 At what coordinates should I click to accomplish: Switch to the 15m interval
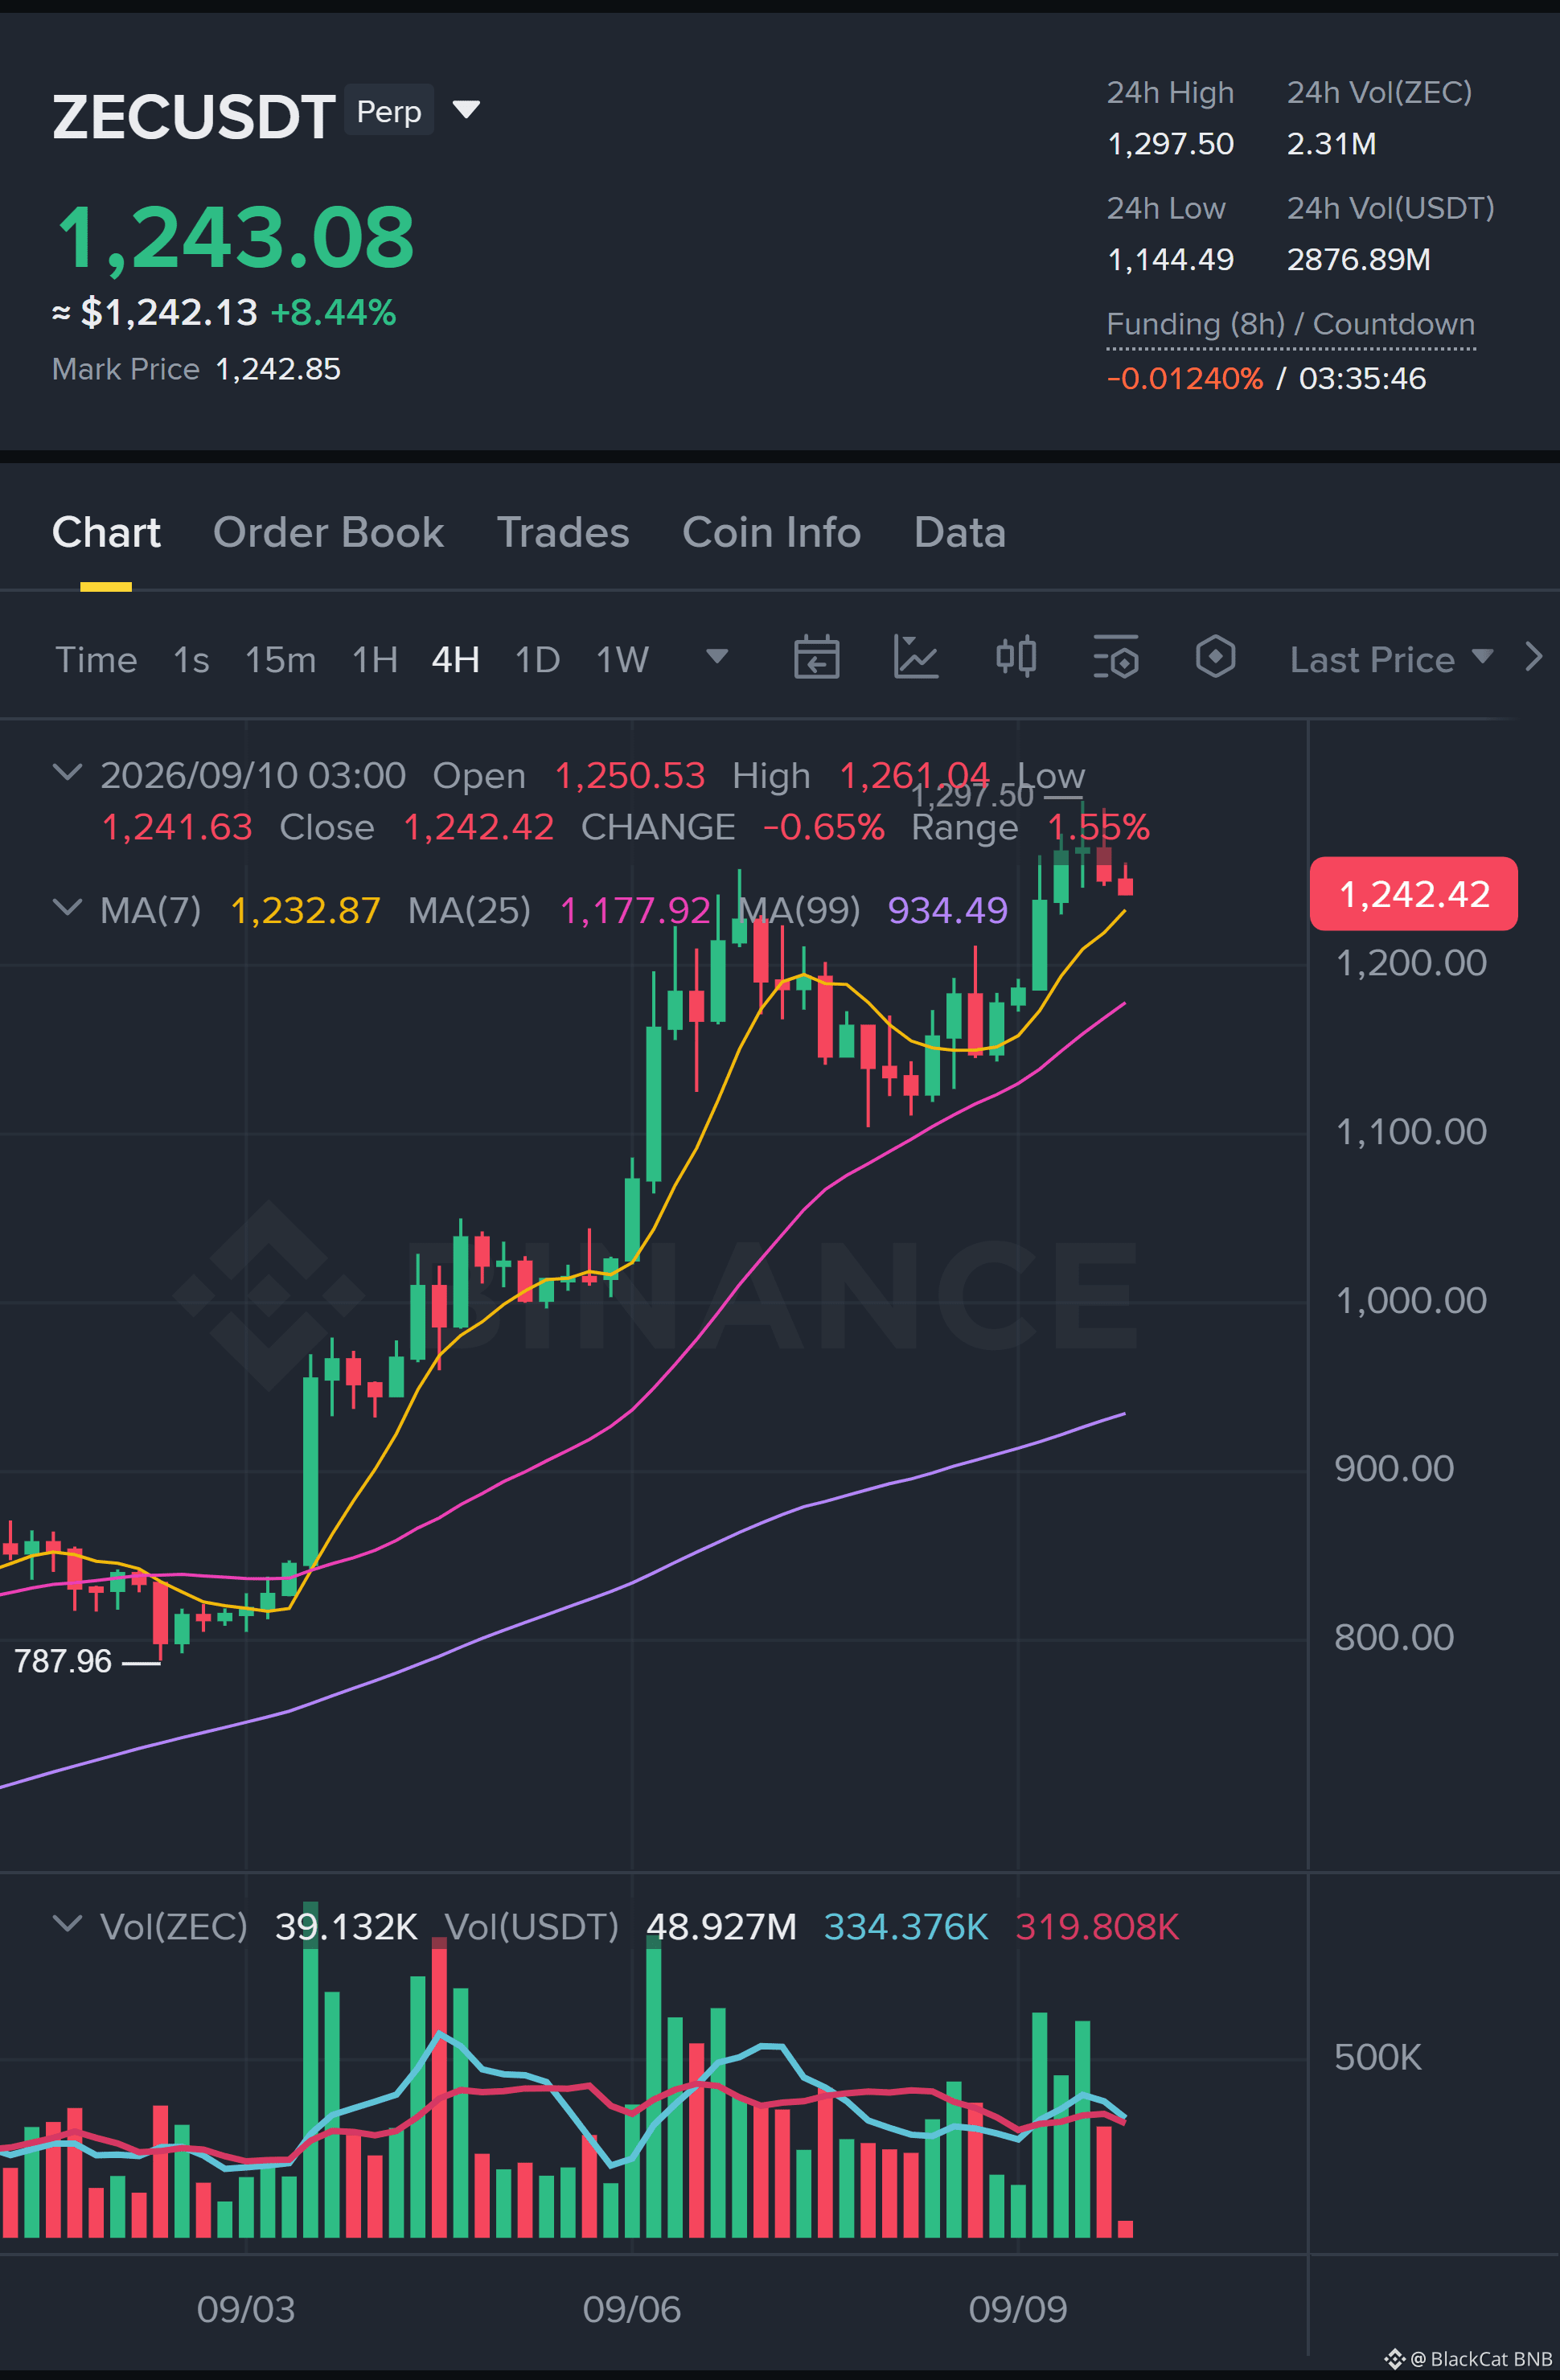pos(280,660)
